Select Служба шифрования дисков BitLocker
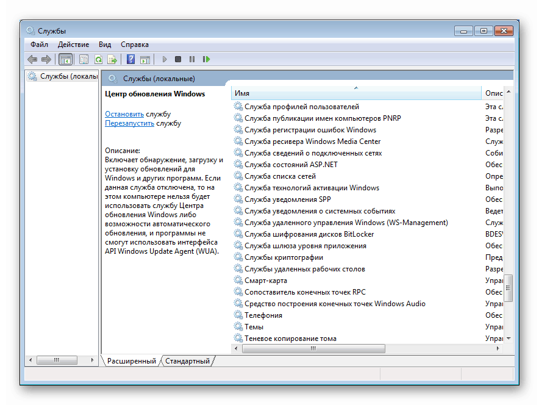 pyautogui.click(x=368, y=234)
